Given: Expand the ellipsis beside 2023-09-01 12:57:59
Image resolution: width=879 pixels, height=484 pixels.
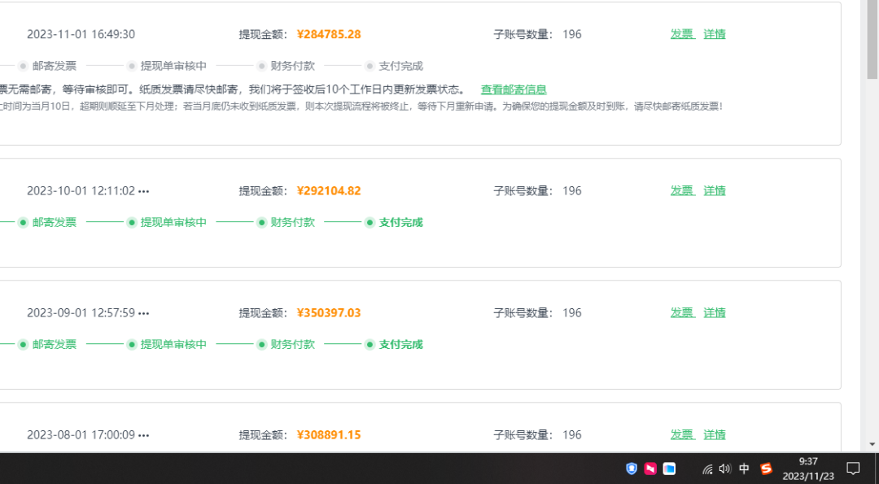Looking at the screenshot, I should [144, 313].
